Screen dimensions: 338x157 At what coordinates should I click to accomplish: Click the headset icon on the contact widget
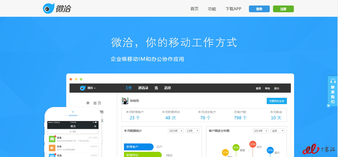[x=333, y=81]
